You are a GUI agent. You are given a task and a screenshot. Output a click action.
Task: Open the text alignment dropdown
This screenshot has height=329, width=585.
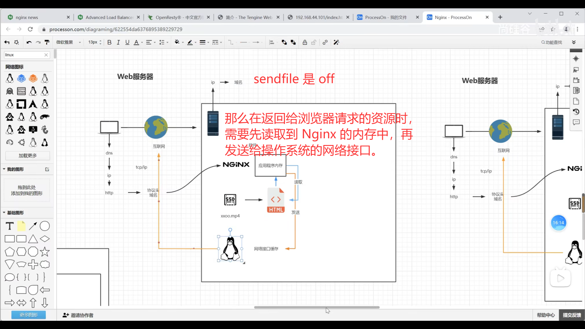click(x=151, y=42)
